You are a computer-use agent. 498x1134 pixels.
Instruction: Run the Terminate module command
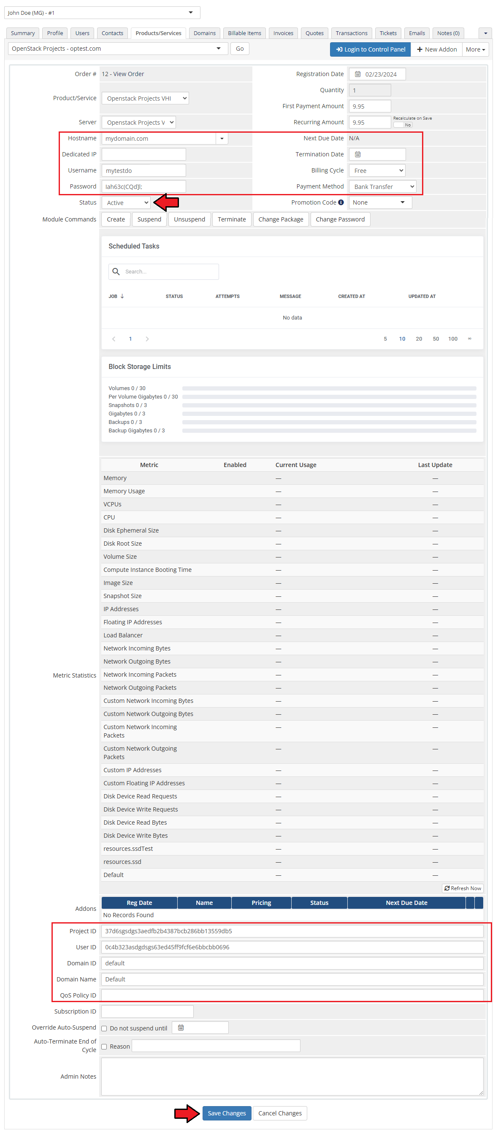[232, 219]
